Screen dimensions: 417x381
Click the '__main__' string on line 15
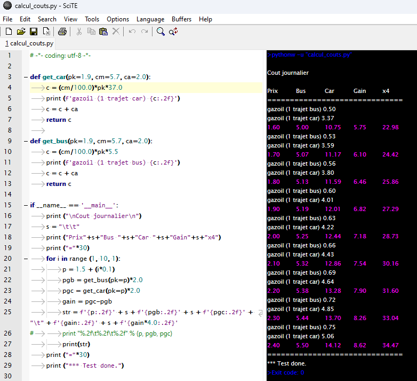99,205
